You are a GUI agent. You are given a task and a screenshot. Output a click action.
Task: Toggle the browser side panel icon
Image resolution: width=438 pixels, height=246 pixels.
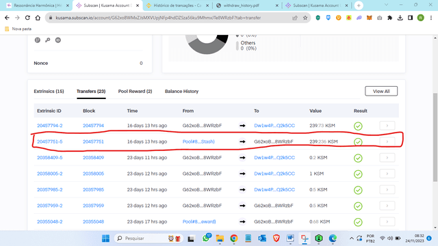(410, 18)
